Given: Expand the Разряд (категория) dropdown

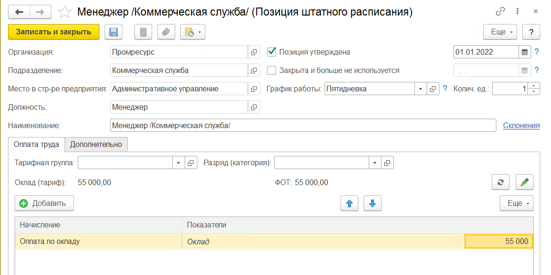Looking at the screenshot, I should pyautogui.click(x=375, y=163).
